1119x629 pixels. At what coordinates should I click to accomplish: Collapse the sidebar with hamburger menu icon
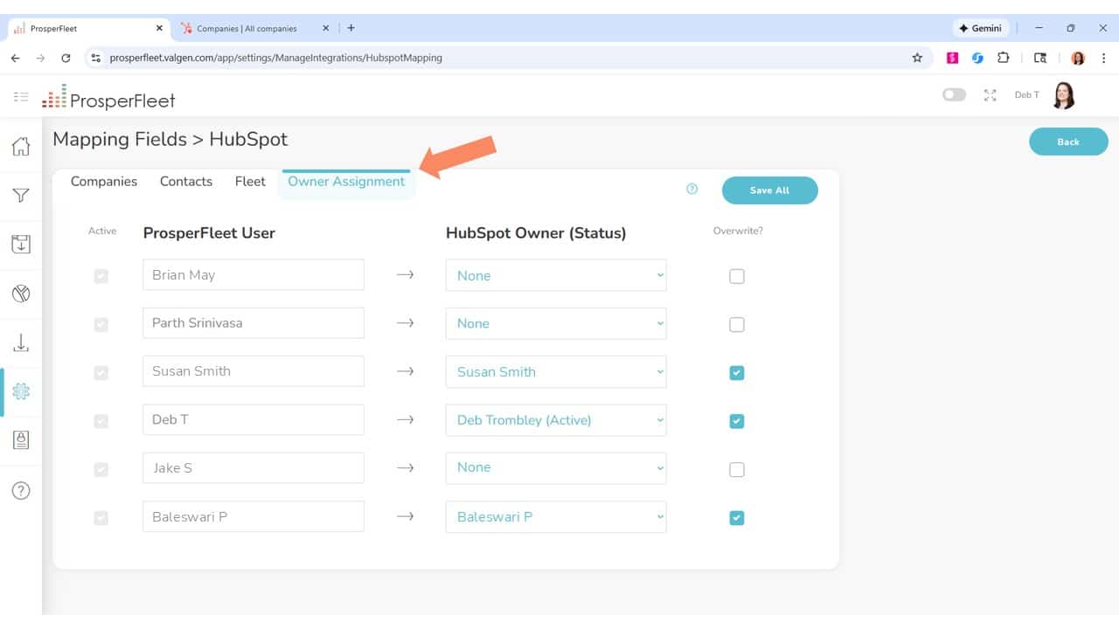(21, 96)
